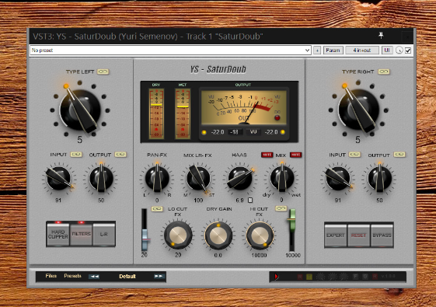Click the MIX LR-FX value 100
The height and width of the screenshot is (307, 436).
point(198,201)
